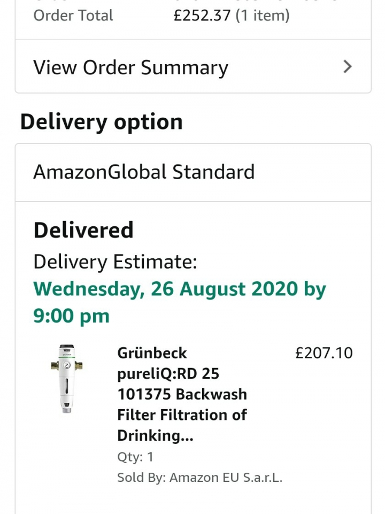The height and width of the screenshot is (514, 385).
Task: Tap the truncated Drinking... title line
Action: [155, 436]
